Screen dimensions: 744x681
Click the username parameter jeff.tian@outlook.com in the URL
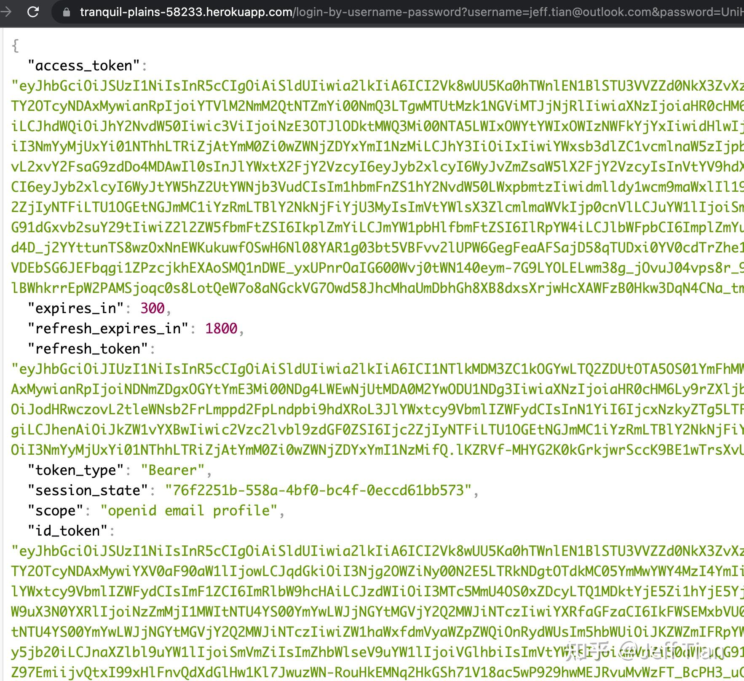[x=590, y=11]
